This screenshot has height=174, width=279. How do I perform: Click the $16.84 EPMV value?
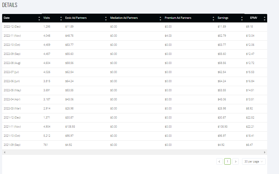click(250, 81)
